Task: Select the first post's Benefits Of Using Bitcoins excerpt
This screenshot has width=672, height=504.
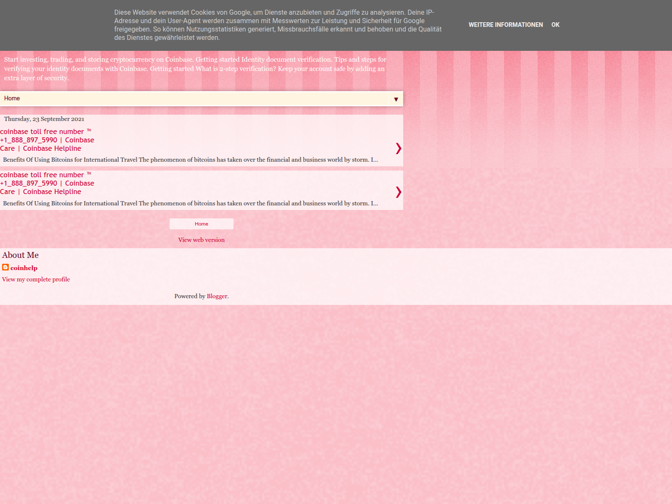Action: click(190, 160)
